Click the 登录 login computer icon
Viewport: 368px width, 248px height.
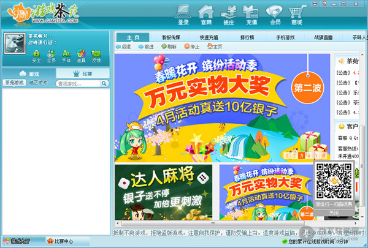click(183, 15)
